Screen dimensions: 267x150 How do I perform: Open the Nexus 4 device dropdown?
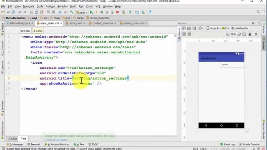click(x=213, y=28)
